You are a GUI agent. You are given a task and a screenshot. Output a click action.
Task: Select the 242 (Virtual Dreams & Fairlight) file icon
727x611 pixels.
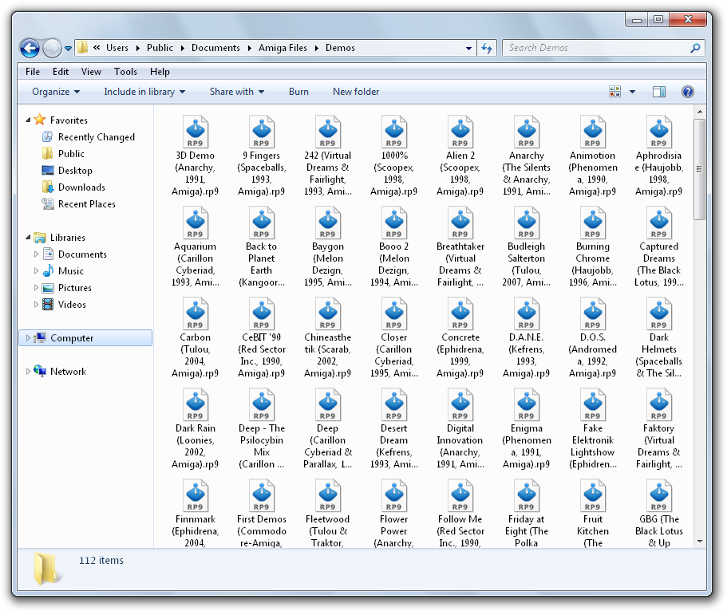pos(328,132)
